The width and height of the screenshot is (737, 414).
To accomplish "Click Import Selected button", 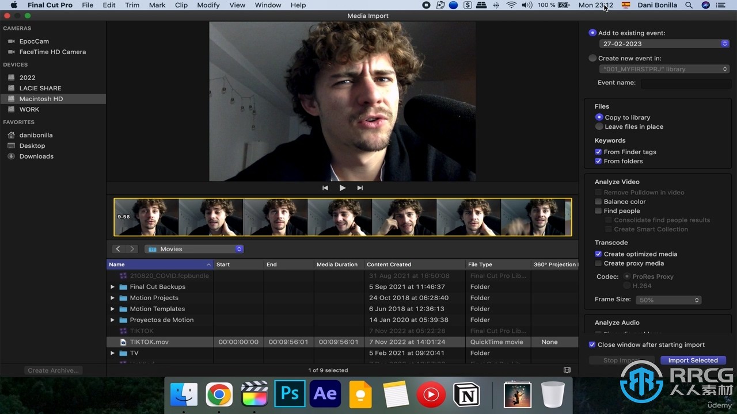I will pyautogui.click(x=693, y=361).
